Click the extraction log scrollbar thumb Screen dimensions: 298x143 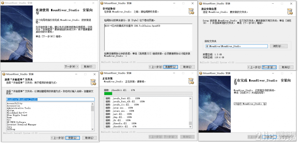click(x=190, y=123)
